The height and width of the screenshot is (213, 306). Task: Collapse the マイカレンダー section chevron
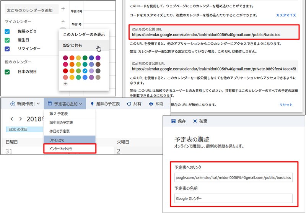[63, 21]
